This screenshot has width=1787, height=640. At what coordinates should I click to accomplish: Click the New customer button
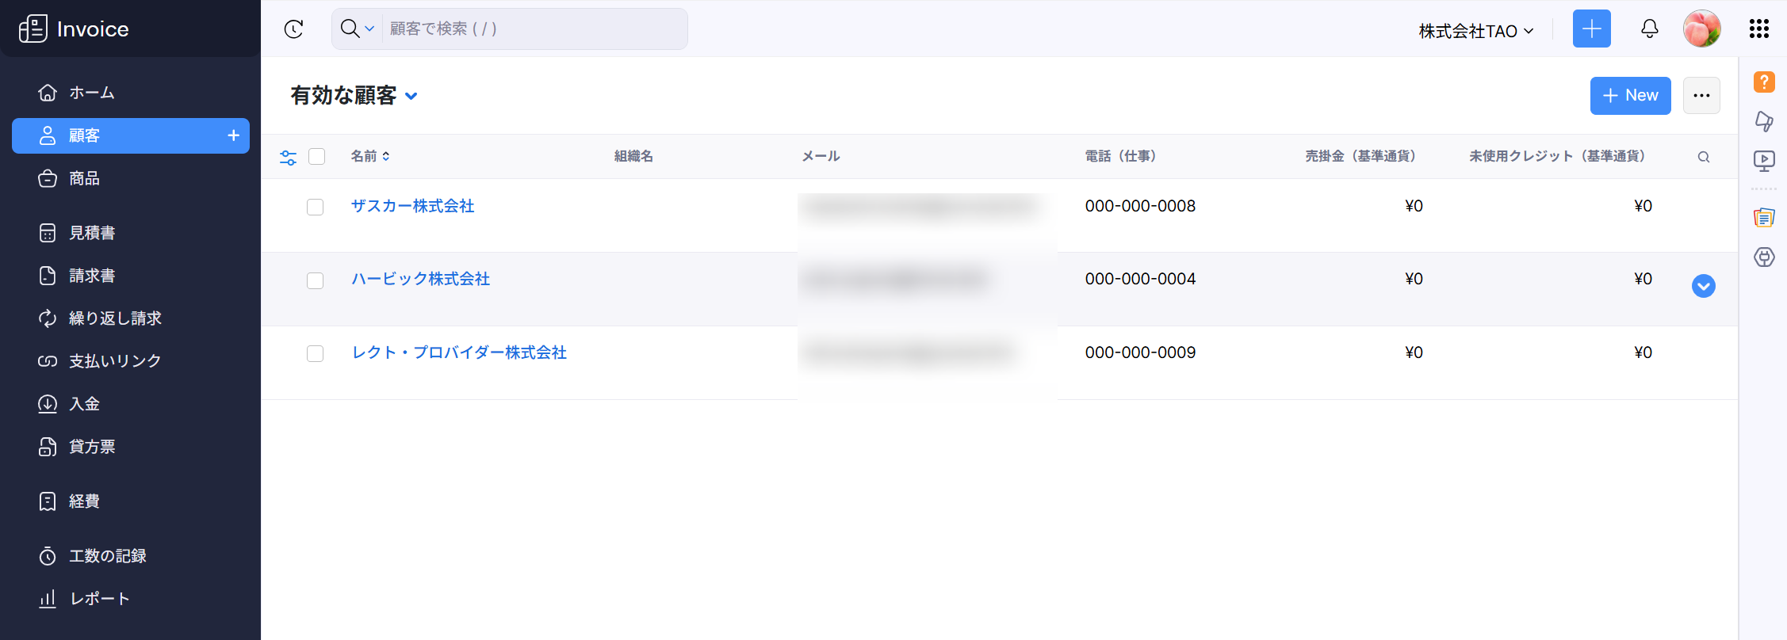point(1630,96)
